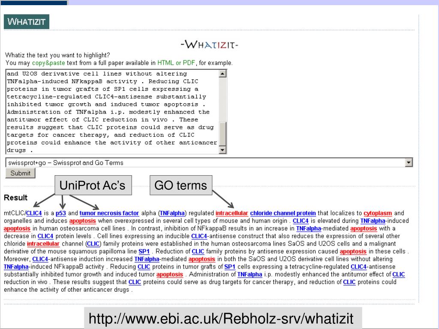Click CLIC4 link before 'is elevated during'
Image resolution: width=439 pixels, height=329 pixels.
pos(301,221)
